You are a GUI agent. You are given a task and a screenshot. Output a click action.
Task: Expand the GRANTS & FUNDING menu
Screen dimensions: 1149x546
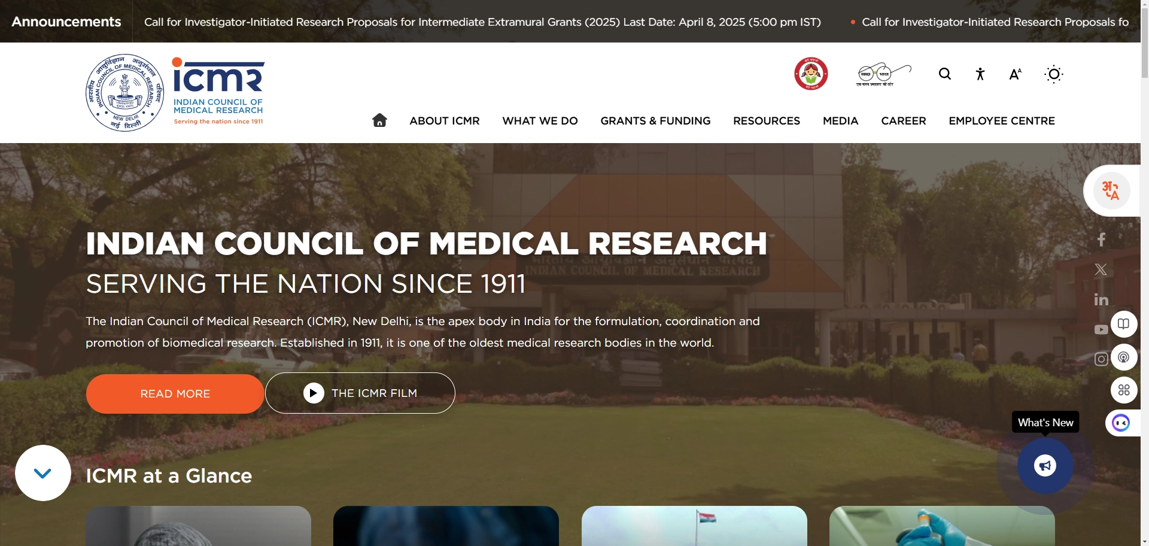655,120
